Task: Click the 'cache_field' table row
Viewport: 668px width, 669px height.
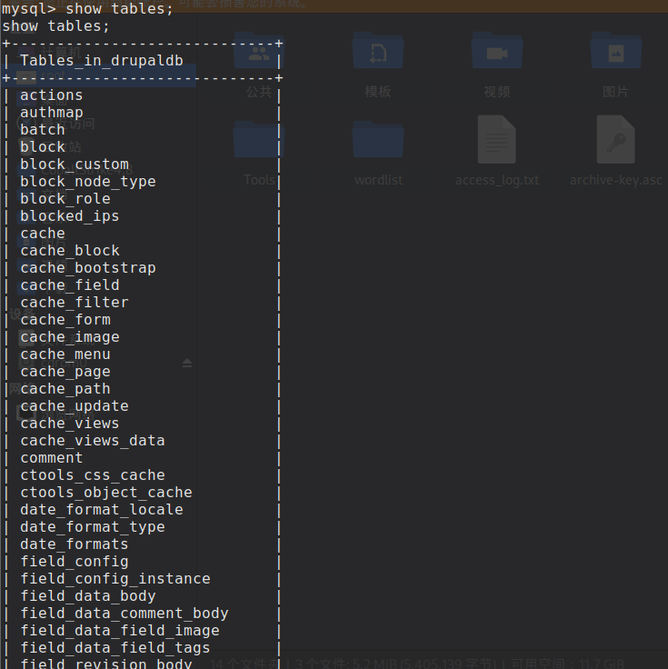Action: tap(142, 285)
